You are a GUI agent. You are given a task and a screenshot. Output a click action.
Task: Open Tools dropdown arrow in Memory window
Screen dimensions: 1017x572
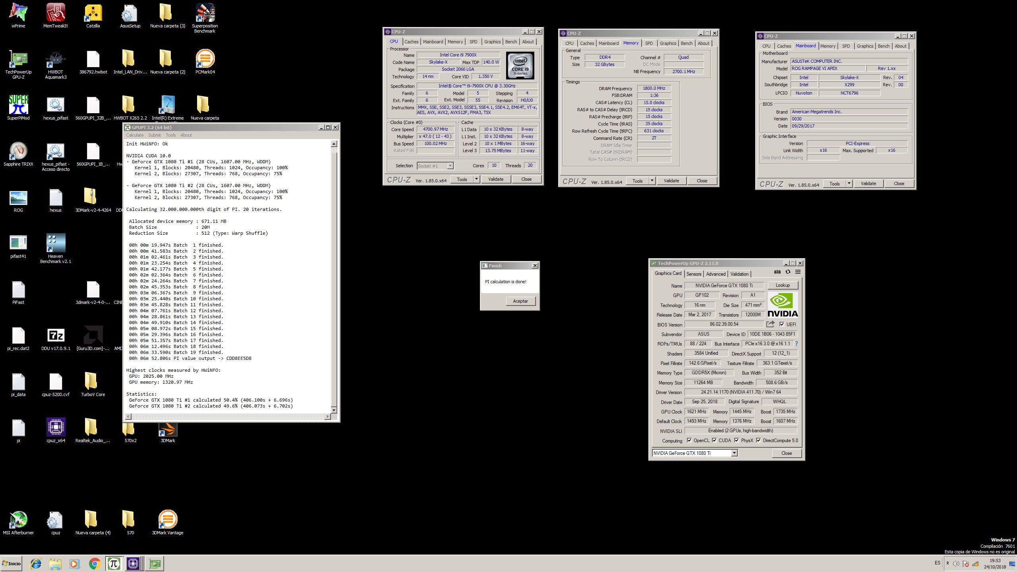pos(652,181)
